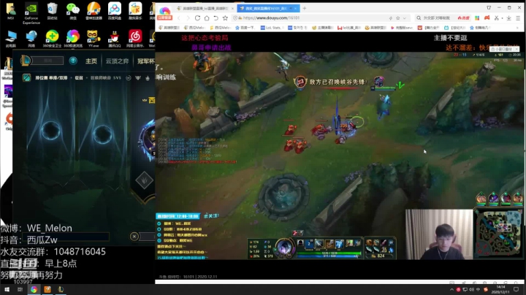Viewport: 526px width, 295px height.
Task: Close the first 英雄联盟直播 browser tab
Action: pyautogui.click(x=232, y=8)
